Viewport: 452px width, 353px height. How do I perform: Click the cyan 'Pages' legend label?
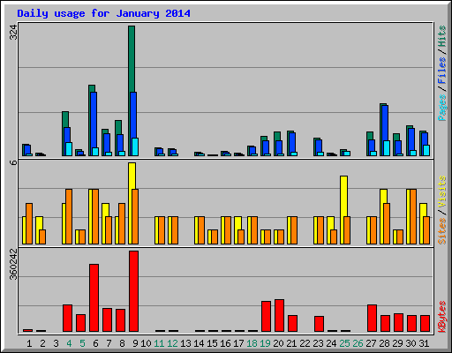pos(441,108)
